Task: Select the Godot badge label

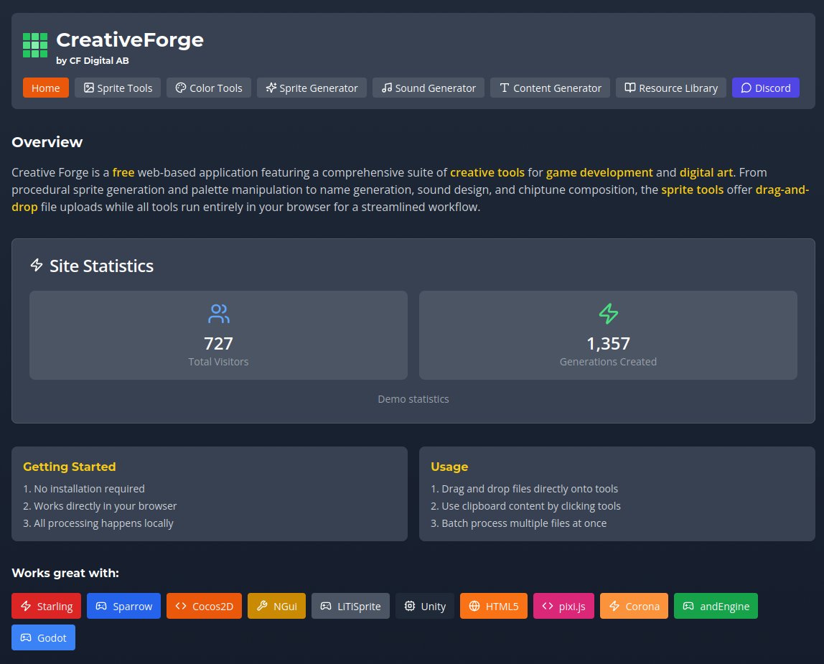Action: 52,637
